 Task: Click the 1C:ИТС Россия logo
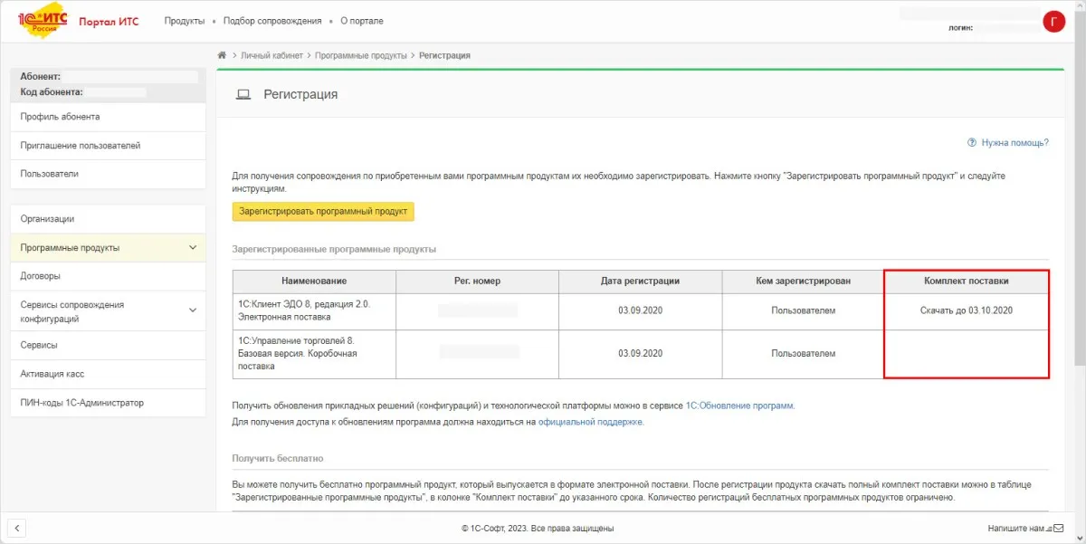coord(43,22)
